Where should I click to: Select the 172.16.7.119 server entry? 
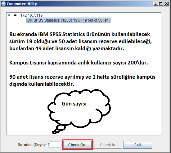click(31, 15)
